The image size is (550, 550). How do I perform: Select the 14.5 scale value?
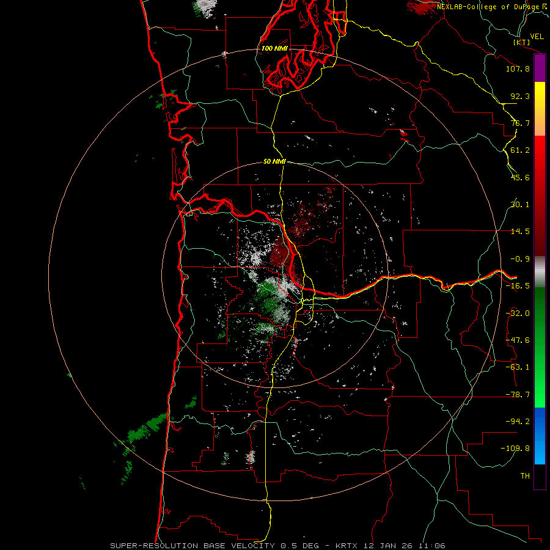(x=520, y=232)
